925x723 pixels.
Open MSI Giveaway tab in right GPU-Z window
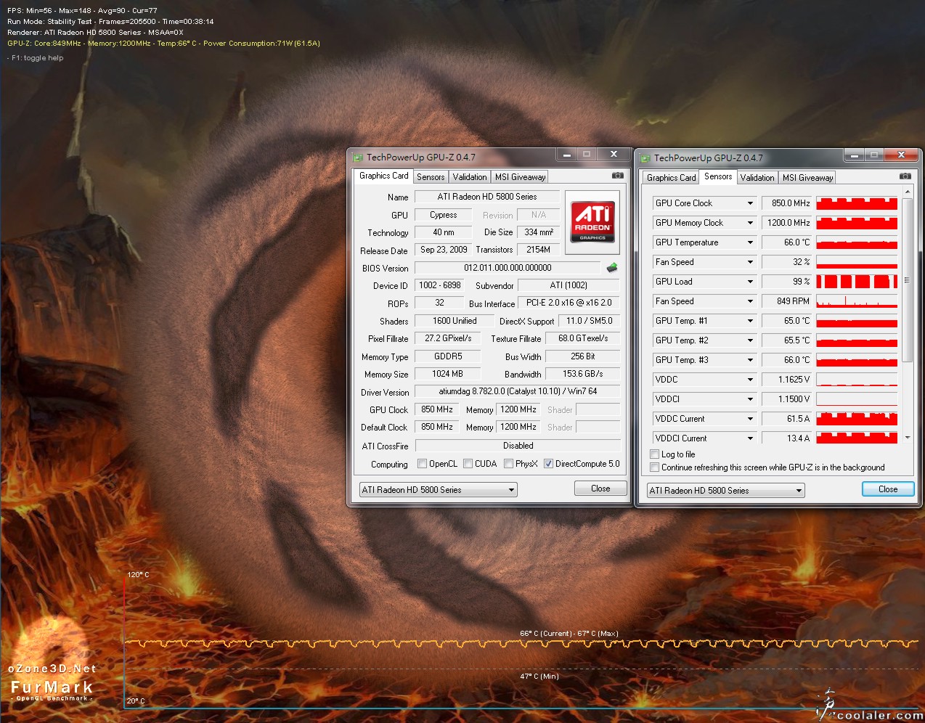pyautogui.click(x=807, y=178)
